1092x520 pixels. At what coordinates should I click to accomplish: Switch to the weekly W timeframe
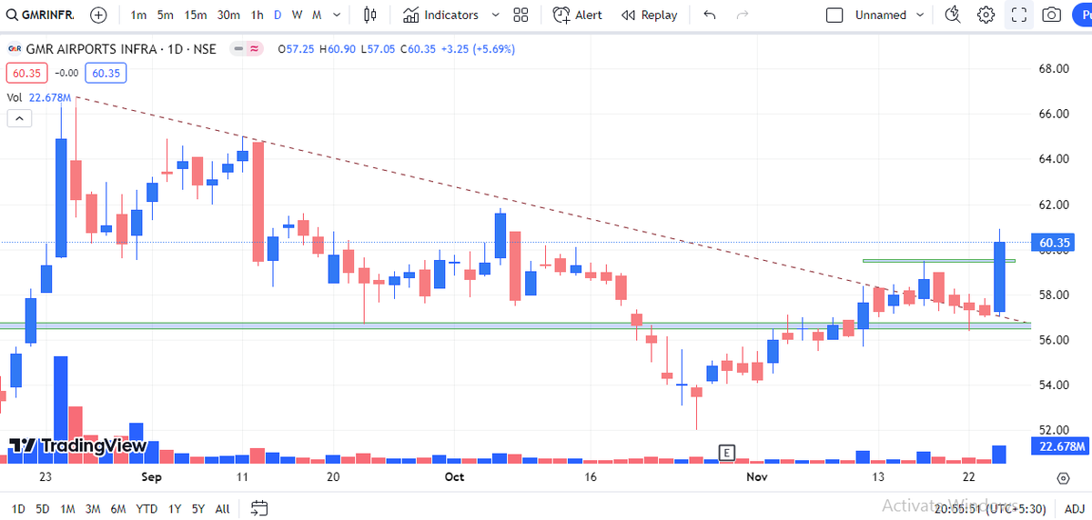[x=297, y=15]
